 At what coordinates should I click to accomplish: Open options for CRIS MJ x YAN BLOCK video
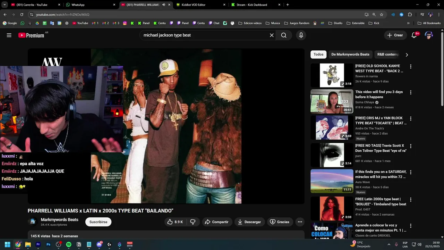pyautogui.click(x=411, y=118)
